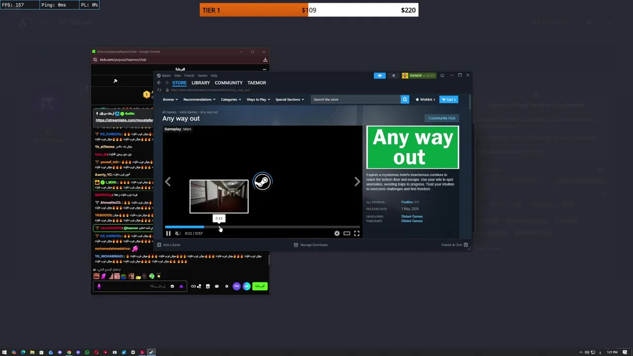Click the taskbar clock

coord(612,352)
